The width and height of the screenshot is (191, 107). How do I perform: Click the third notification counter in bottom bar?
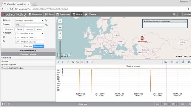pyautogui.click(x=175, y=104)
